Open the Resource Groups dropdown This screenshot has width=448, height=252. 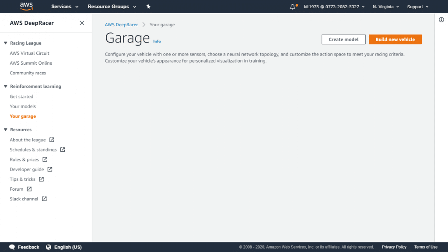tap(112, 7)
